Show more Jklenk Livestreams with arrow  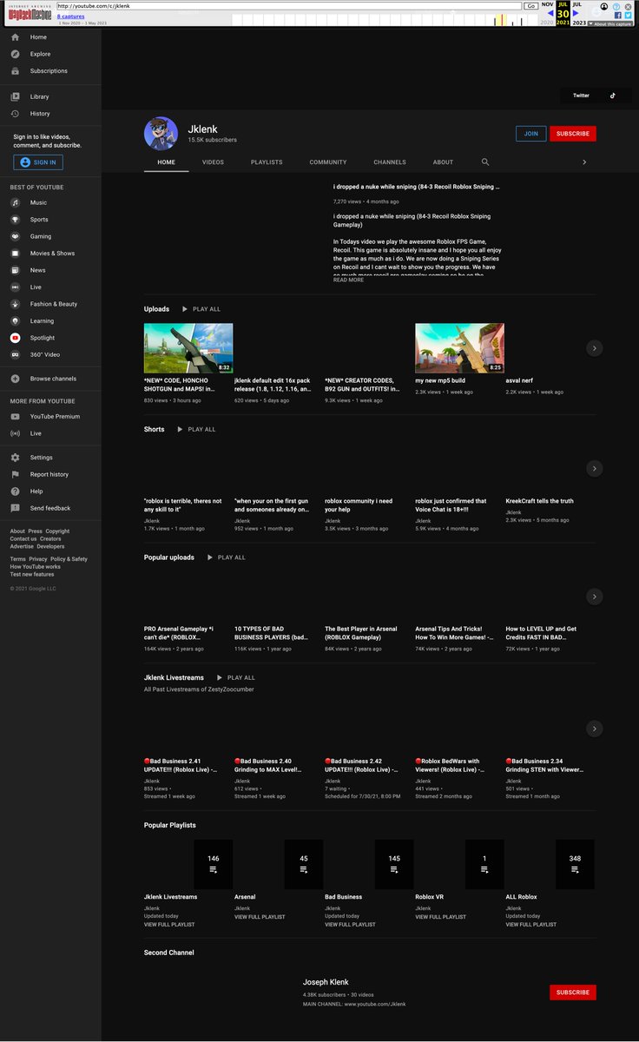pos(594,729)
